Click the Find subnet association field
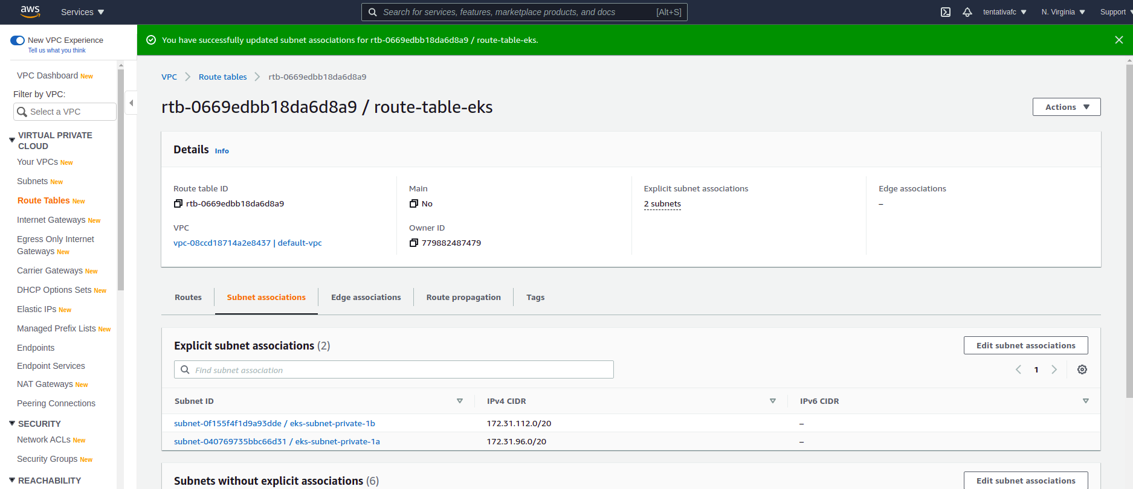 coord(394,369)
